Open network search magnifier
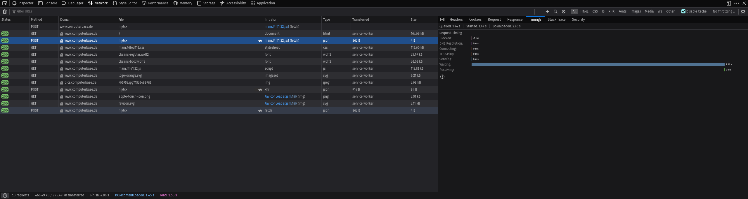748x199 pixels. click(x=555, y=11)
